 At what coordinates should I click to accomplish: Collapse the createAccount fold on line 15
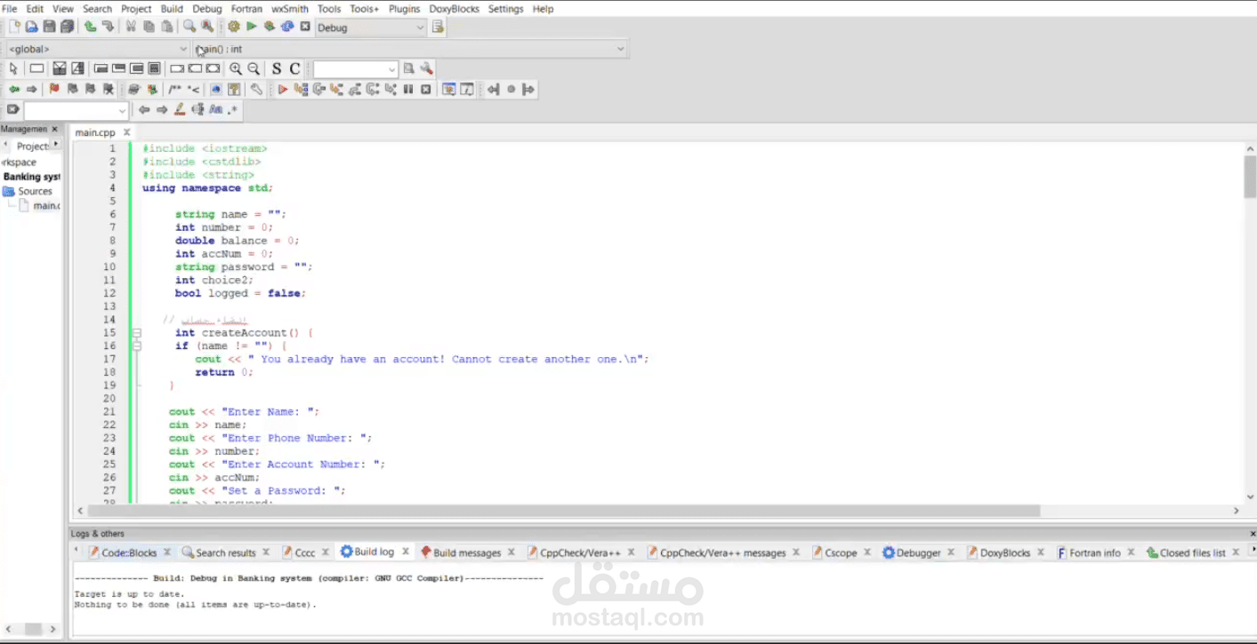137,333
